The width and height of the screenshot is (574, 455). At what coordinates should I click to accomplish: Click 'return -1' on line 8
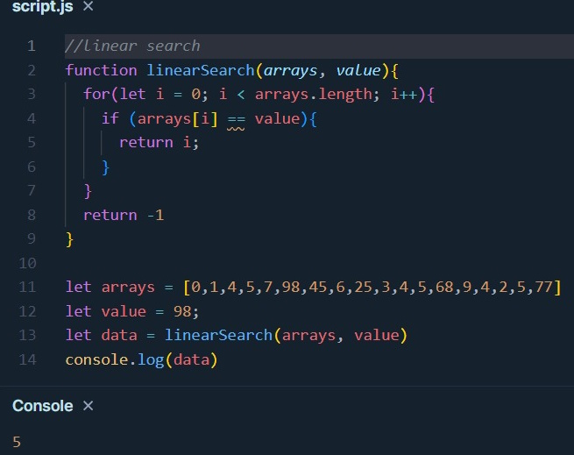(x=124, y=215)
